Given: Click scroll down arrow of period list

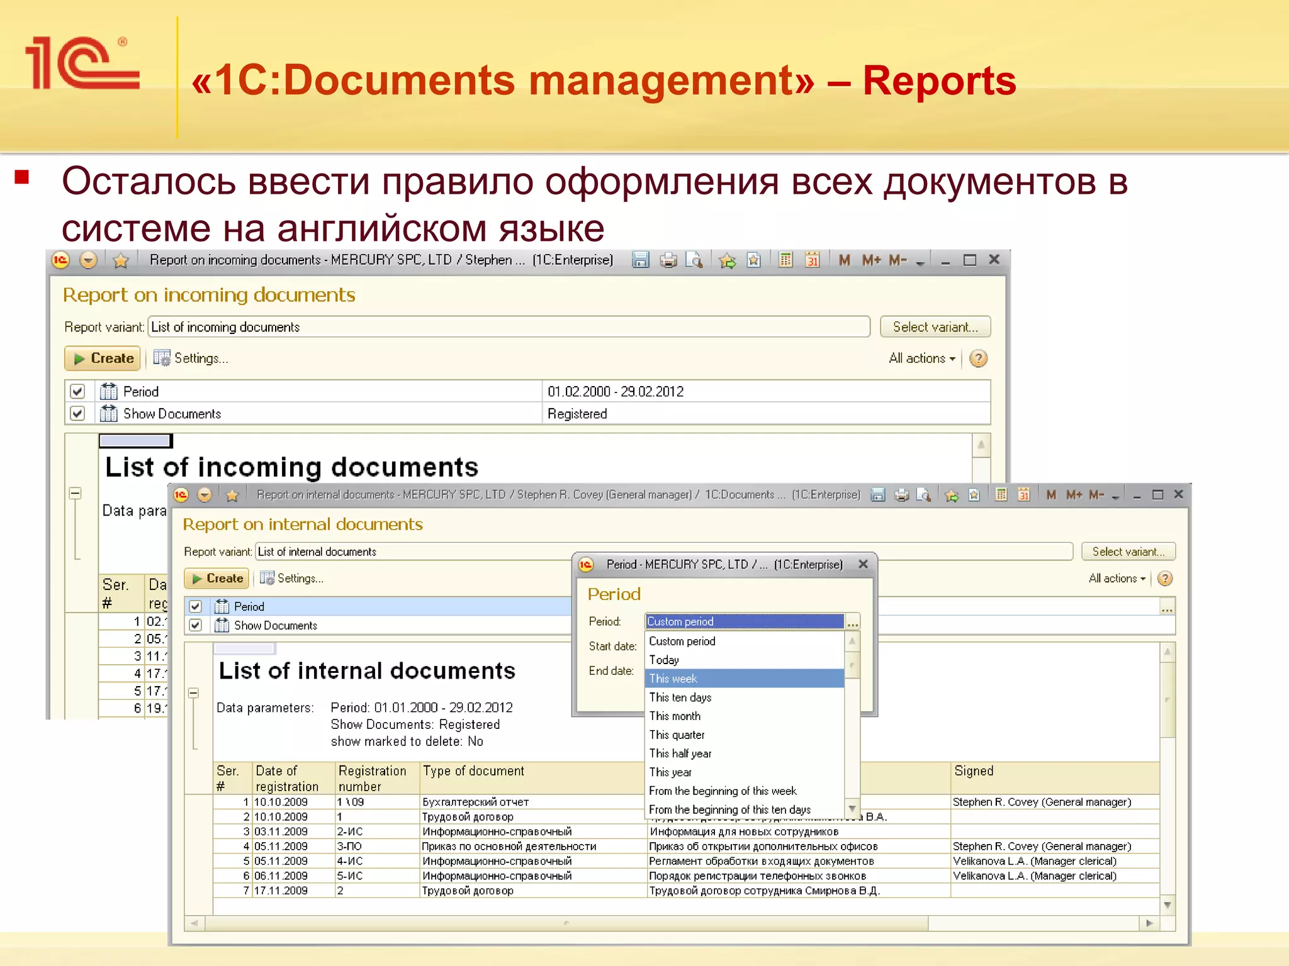Looking at the screenshot, I should pos(852,809).
